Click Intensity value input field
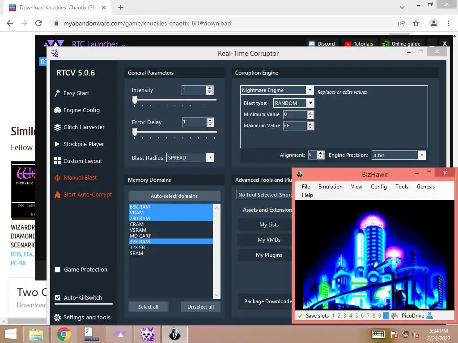458x343 pixels. 194,90
